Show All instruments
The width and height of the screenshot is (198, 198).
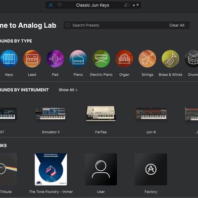coord(68,90)
